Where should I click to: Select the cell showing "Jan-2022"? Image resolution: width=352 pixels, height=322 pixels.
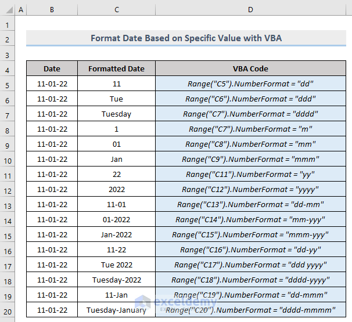pyautogui.click(x=116, y=235)
